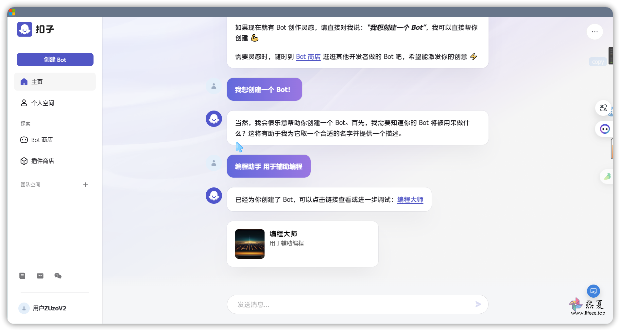
Task: Open the three-dot more options menu
Action: pyautogui.click(x=594, y=32)
